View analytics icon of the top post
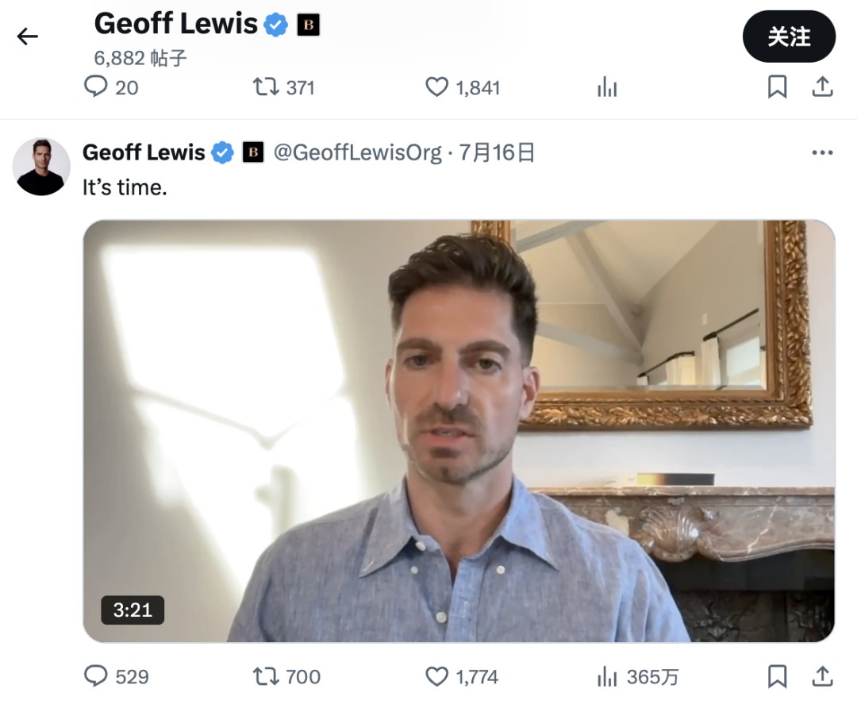Viewport: 857px width, 704px height. click(x=607, y=87)
